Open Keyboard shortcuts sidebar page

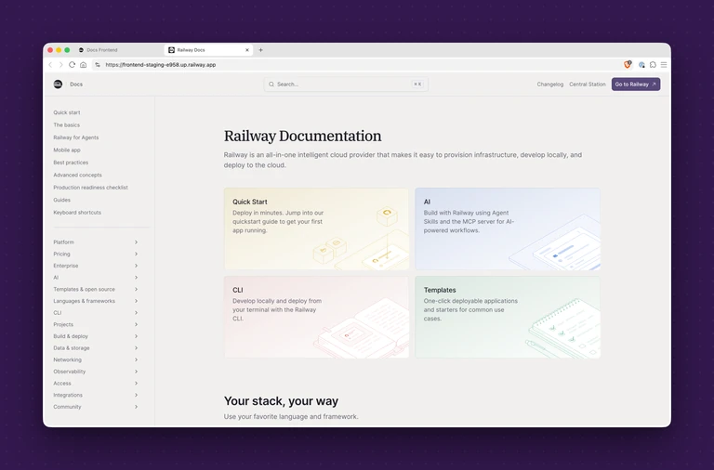77,213
